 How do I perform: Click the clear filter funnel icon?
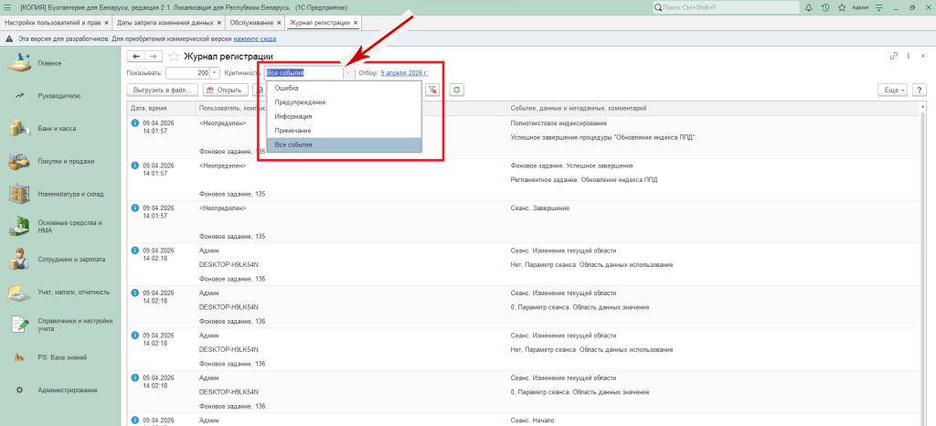432,91
